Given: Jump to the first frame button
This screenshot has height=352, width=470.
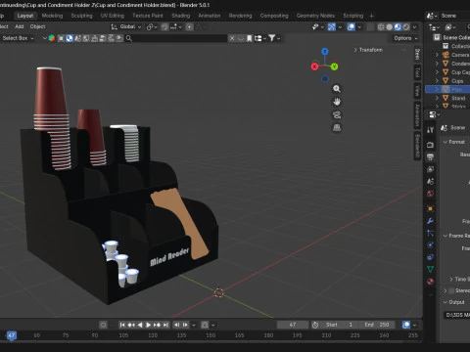Looking at the screenshot, I should tap(122, 325).
